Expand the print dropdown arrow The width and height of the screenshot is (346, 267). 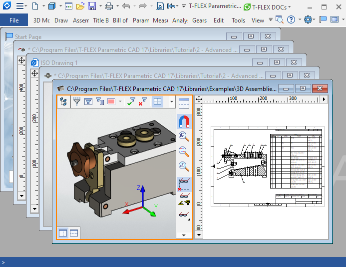click(117, 6)
